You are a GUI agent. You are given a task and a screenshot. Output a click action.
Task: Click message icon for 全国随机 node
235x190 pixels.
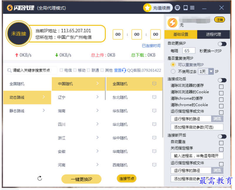coord(154,84)
